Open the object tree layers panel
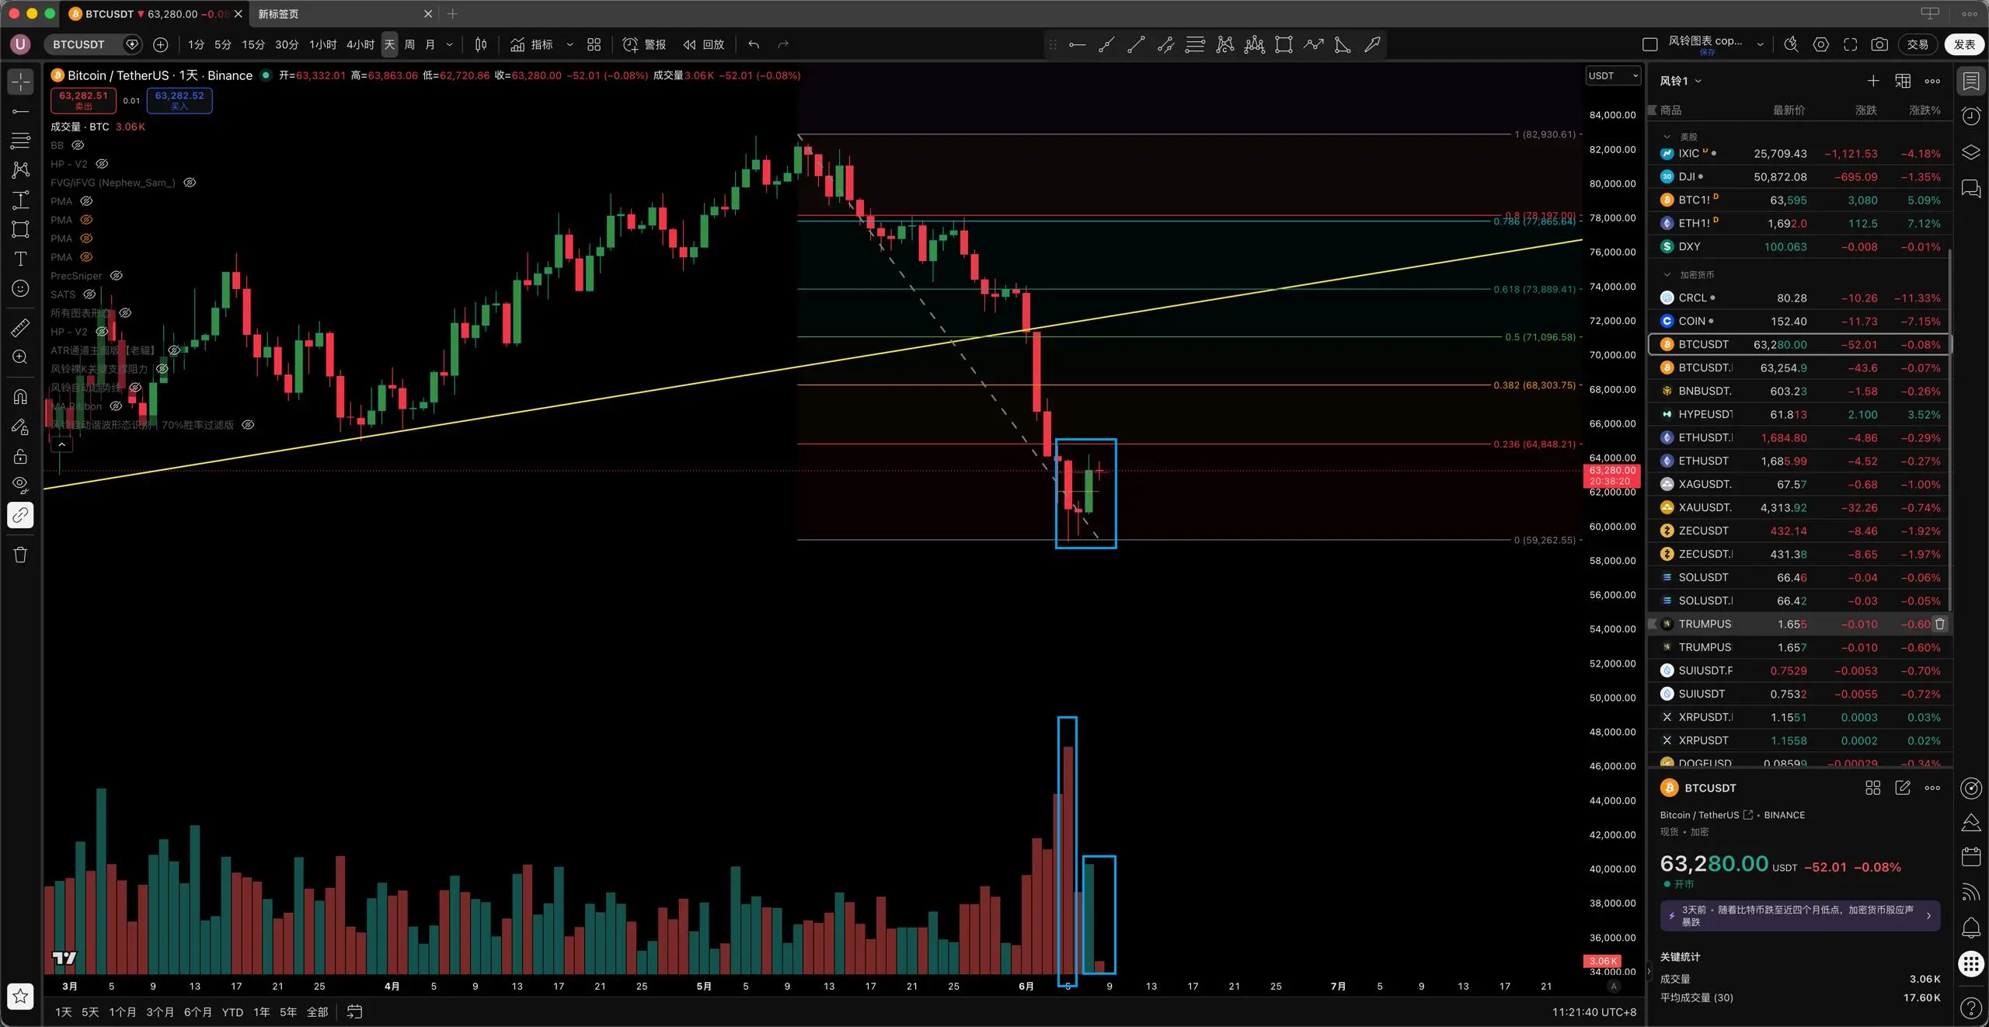1989x1027 pixels. pyautogui.click(x=1971, y=152)
